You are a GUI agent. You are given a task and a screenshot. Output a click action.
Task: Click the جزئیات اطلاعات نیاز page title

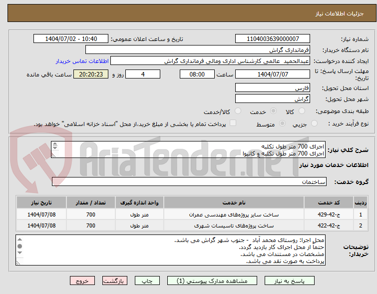339,13
